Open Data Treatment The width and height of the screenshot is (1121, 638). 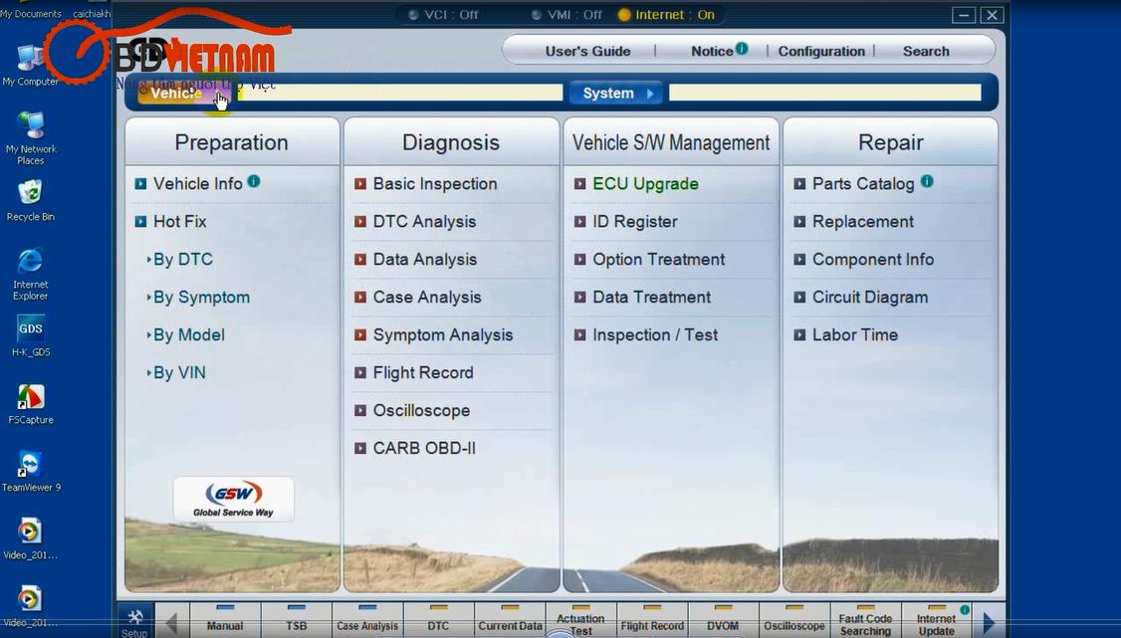click(x=651, y=298)
